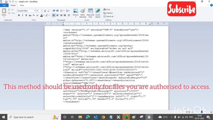This screenshot has width=213, height=120.
Task: Open WordPad Help icon
Action: tap(211, 5)
